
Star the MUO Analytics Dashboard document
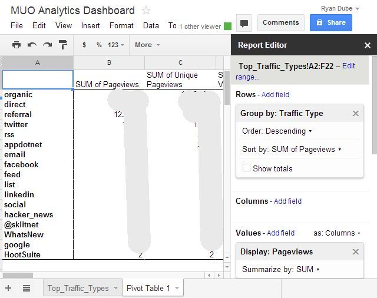tap(145, 11)
